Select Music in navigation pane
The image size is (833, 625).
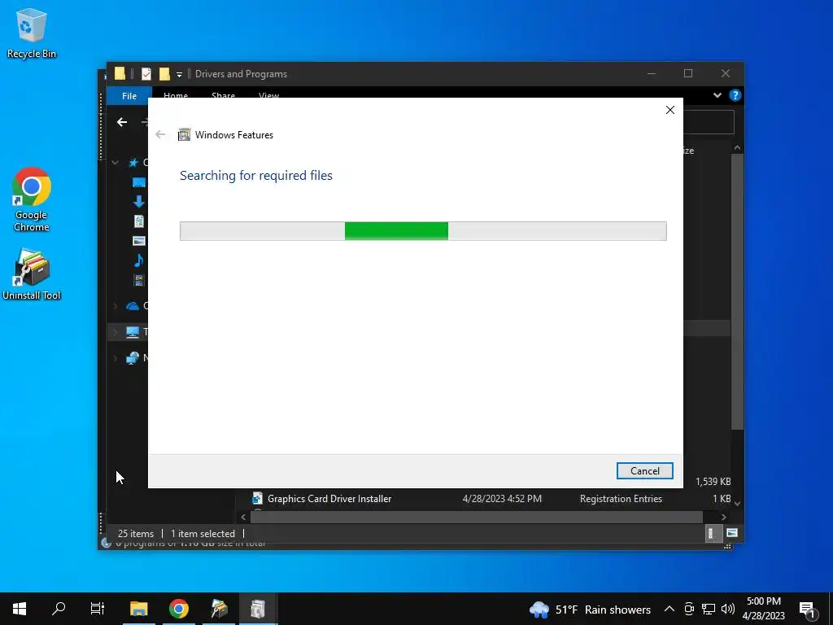[138, 260]
